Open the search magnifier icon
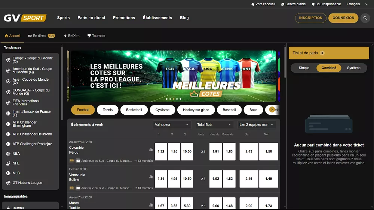The image size is (374, 210). click(365, 18)
